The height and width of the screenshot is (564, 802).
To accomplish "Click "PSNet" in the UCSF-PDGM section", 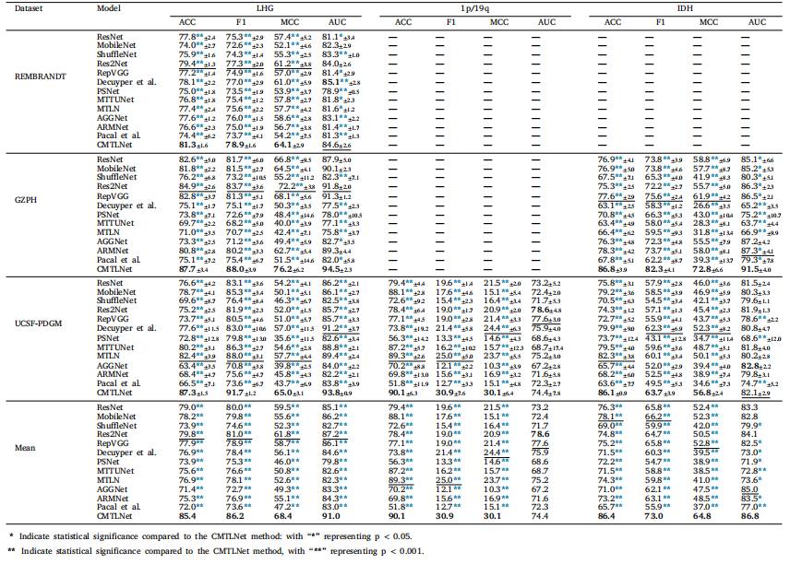I will point(108,338).
